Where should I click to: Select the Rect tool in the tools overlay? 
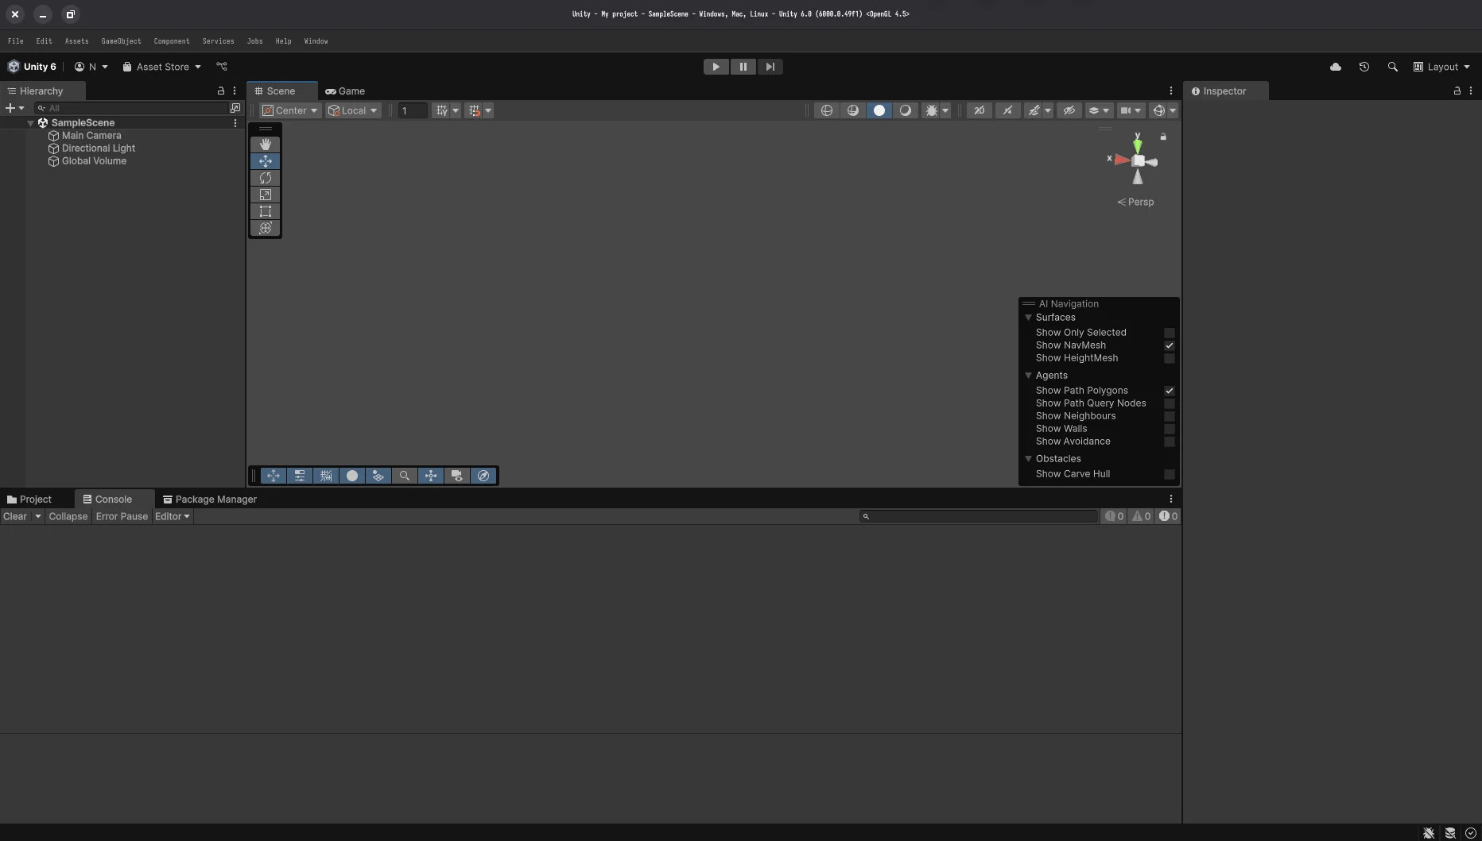265,211
